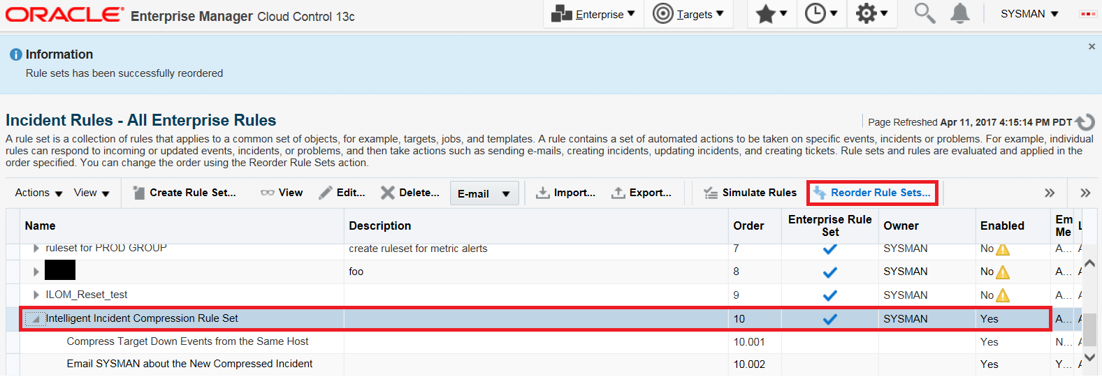The width and height of the screenshot is (1102, 377).
Task: Click the warning icon in foo row
Action: [x=1003, y=272]
